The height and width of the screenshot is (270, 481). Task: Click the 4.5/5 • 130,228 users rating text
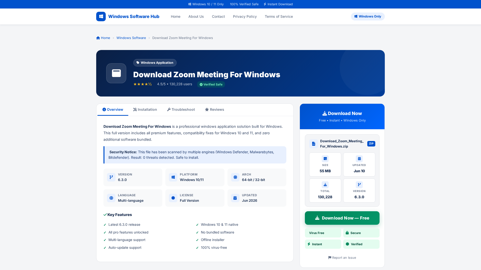coord(175,84)
